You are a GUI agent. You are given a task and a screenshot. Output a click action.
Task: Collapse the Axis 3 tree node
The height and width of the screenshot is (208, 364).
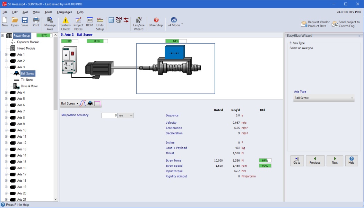pyautogui.click(x=6, y=67)
